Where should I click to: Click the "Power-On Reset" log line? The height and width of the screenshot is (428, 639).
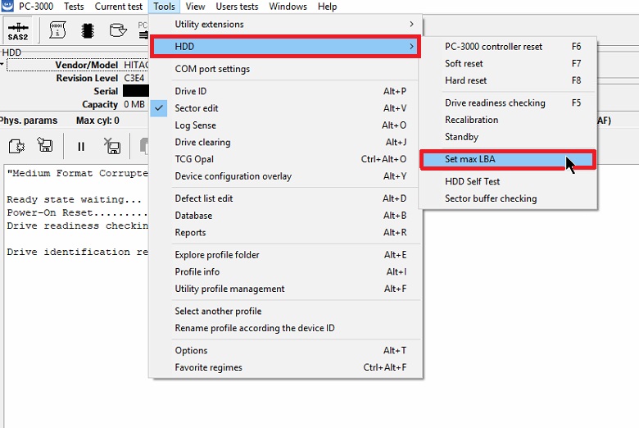[78, 212]
